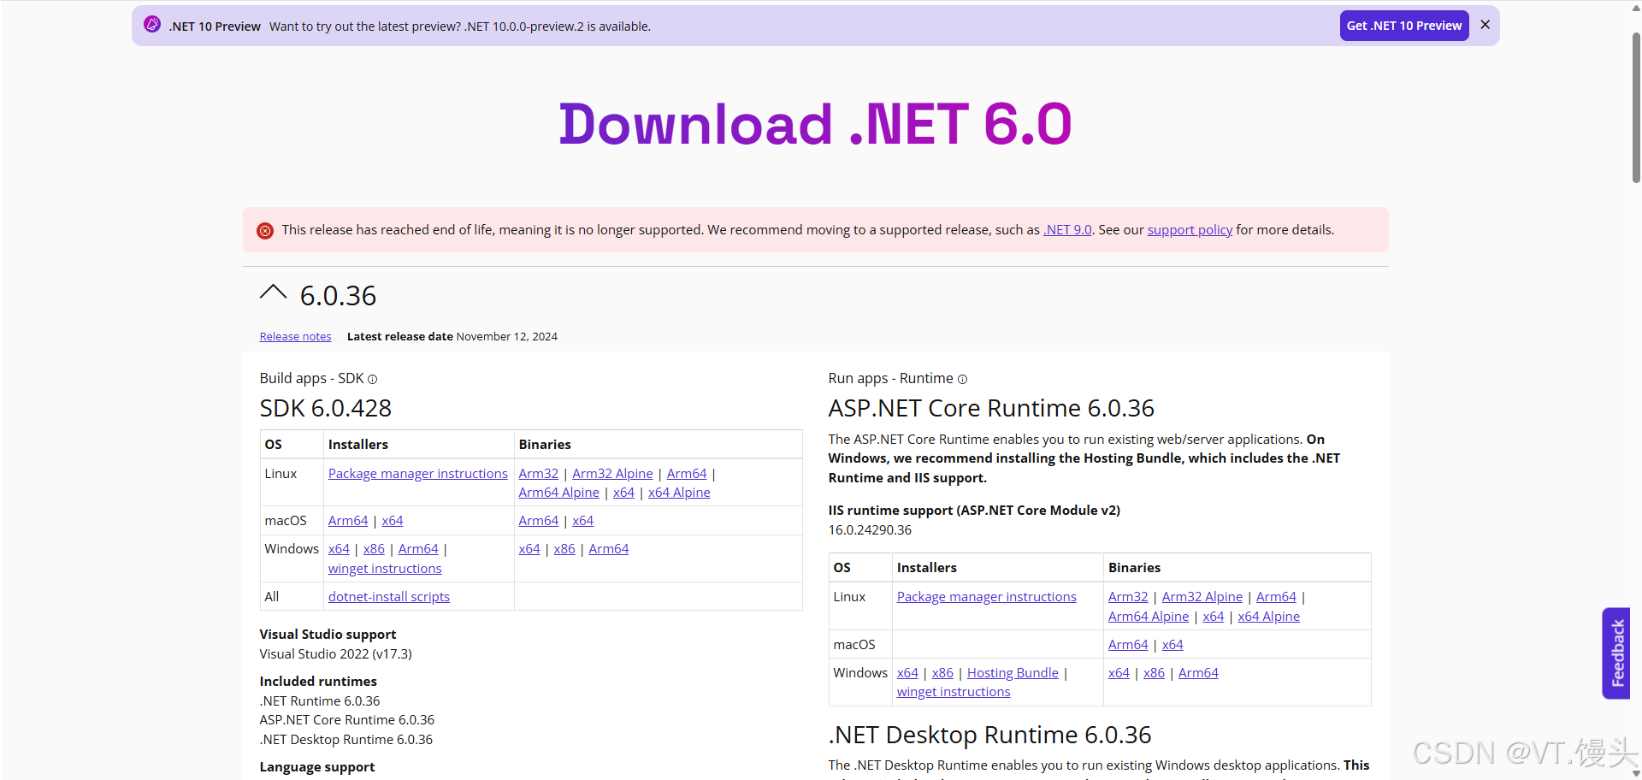
Task: Download ASP.NET Runtime Windows Arm64 binary
Action: (x=1198, y=672)
